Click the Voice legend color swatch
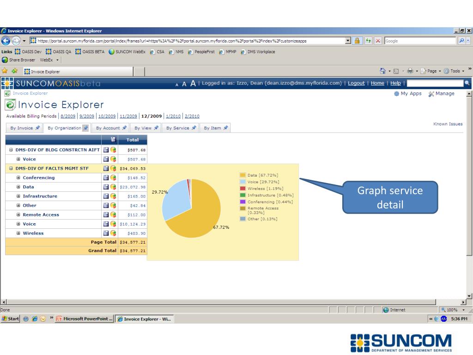This screenshot has width=473, height=355. click(x=243, y=182)
